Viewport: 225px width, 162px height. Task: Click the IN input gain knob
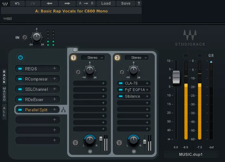coord(37,37)
